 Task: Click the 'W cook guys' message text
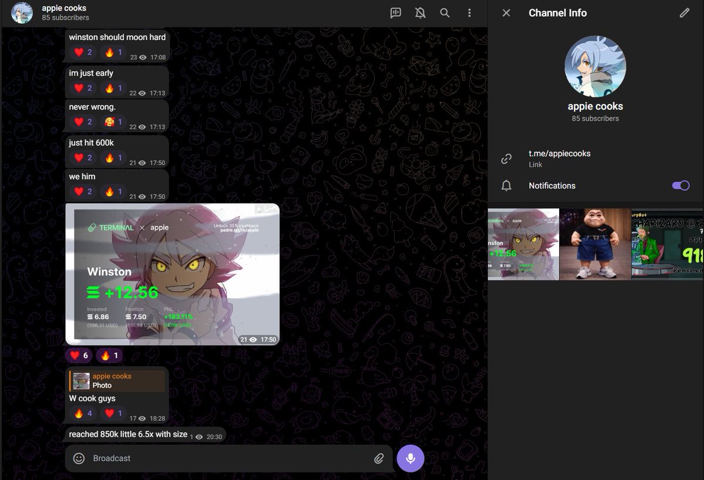coord(92,398)
